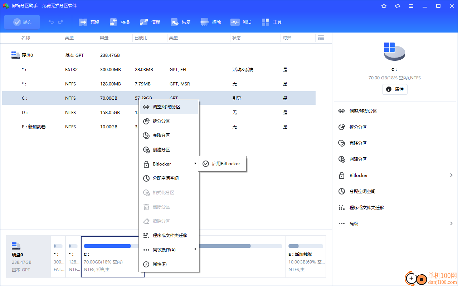Choose 分配空闲空间 in context menu
The height and width of the screenshot is (286, 458).
169,178
